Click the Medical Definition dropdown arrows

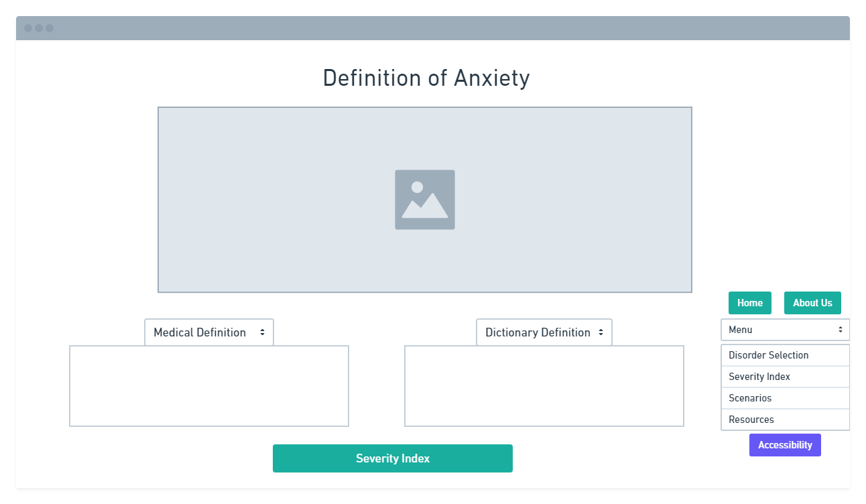point(262,332)
